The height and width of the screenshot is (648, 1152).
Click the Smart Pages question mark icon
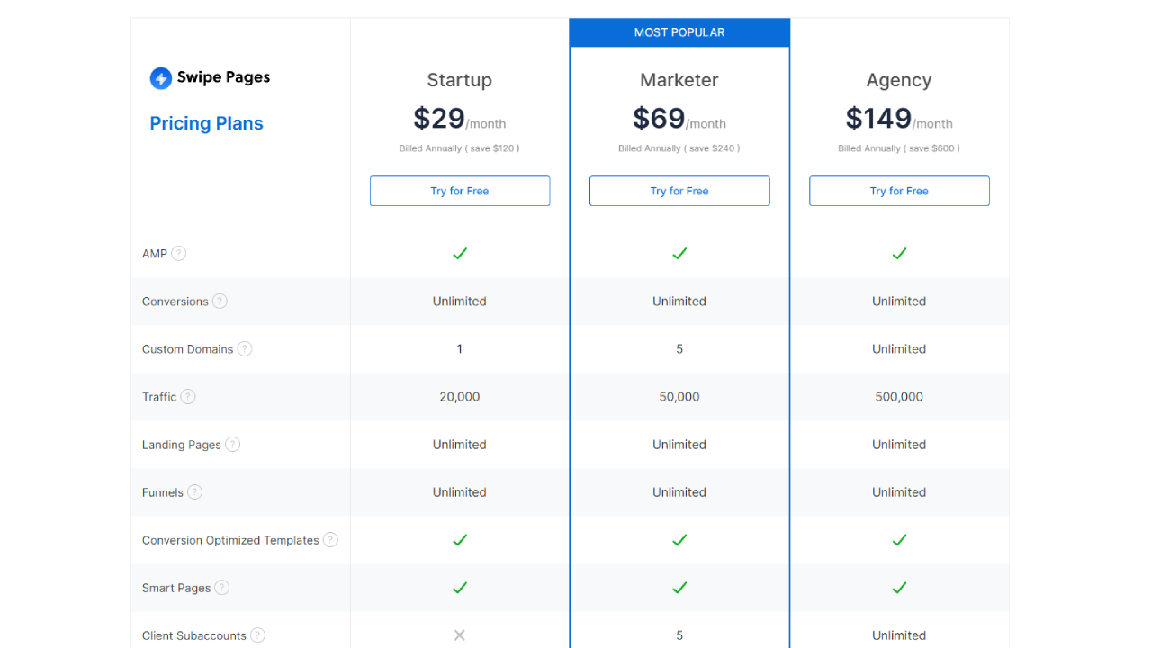tap(222, 588)
